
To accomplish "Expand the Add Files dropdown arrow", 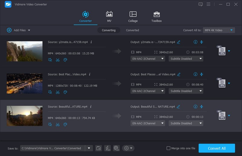I will click(x=29, y=30).
